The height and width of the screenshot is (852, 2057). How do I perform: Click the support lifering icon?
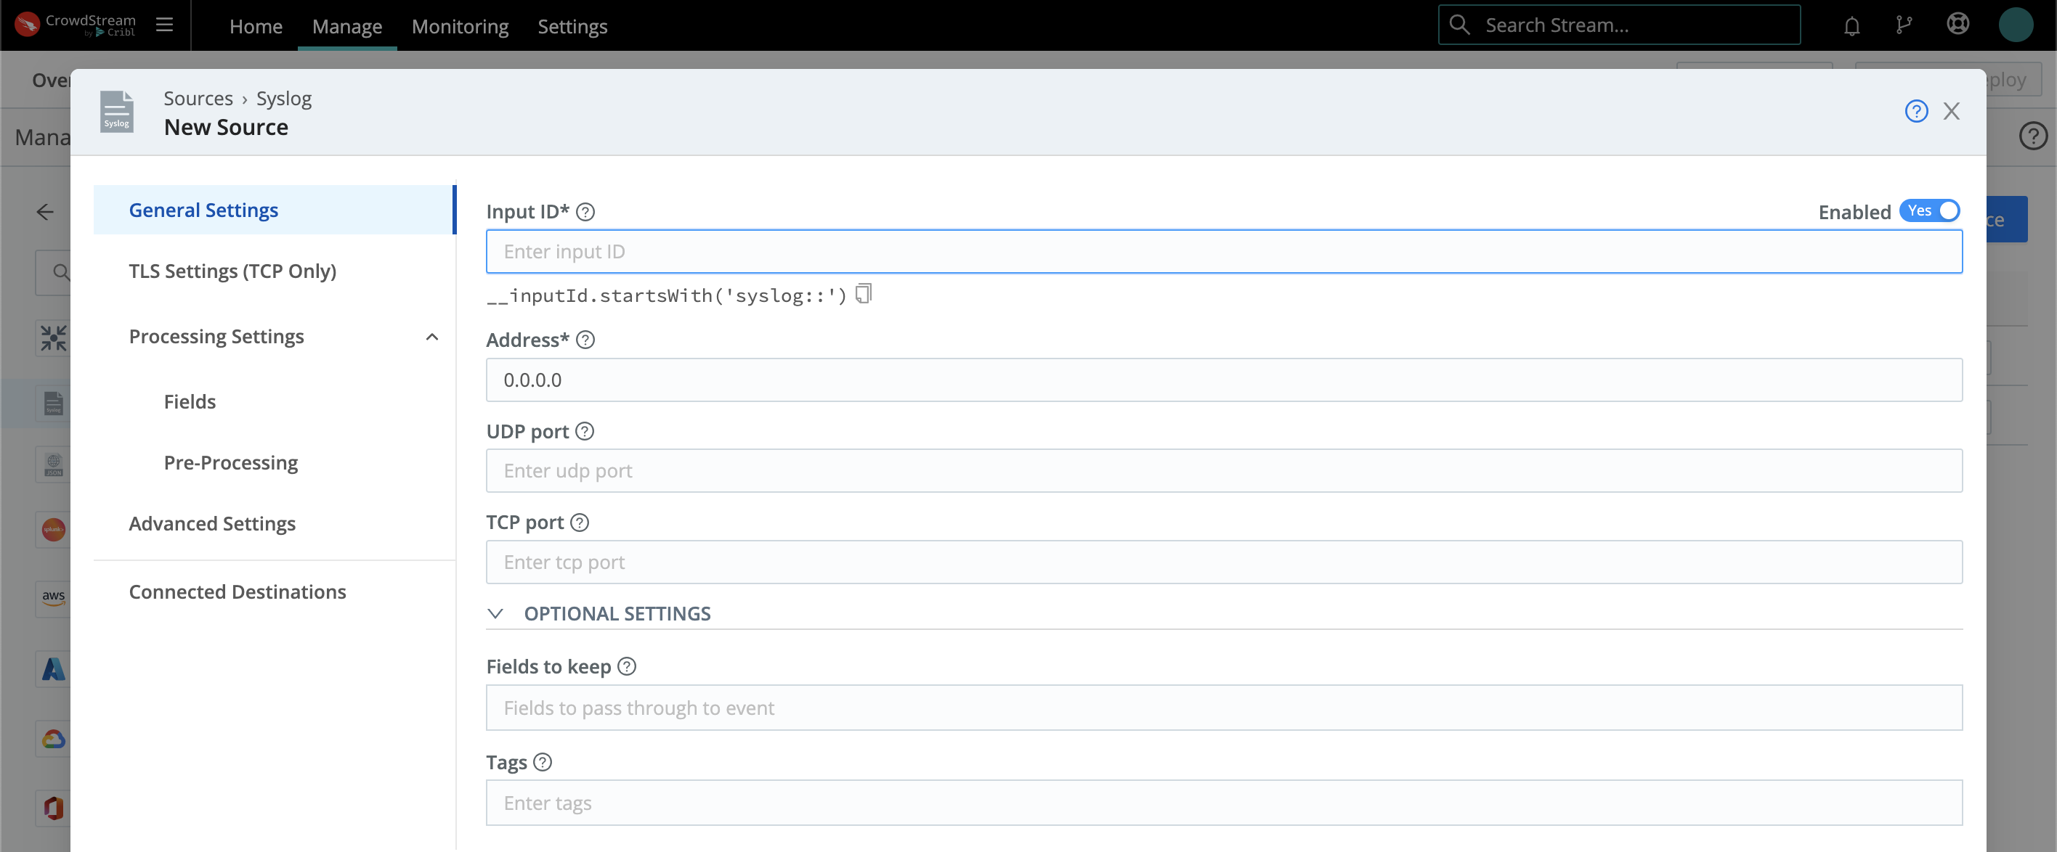tap(1958, 25)
